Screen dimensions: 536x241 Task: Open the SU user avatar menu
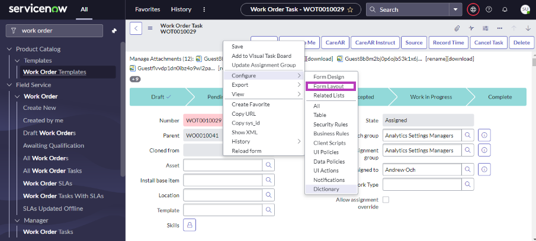click(525, 9)
